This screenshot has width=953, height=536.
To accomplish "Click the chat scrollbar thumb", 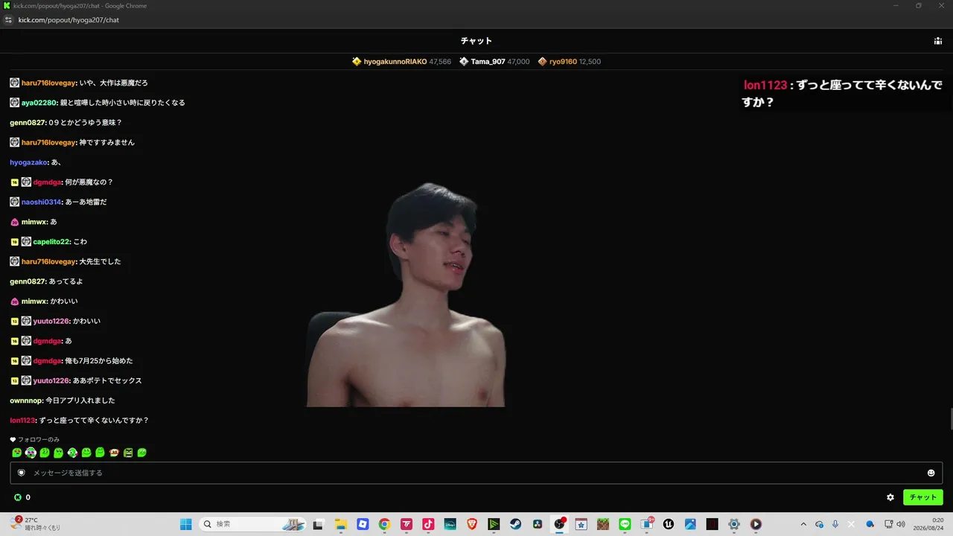I will click(950, 419).
